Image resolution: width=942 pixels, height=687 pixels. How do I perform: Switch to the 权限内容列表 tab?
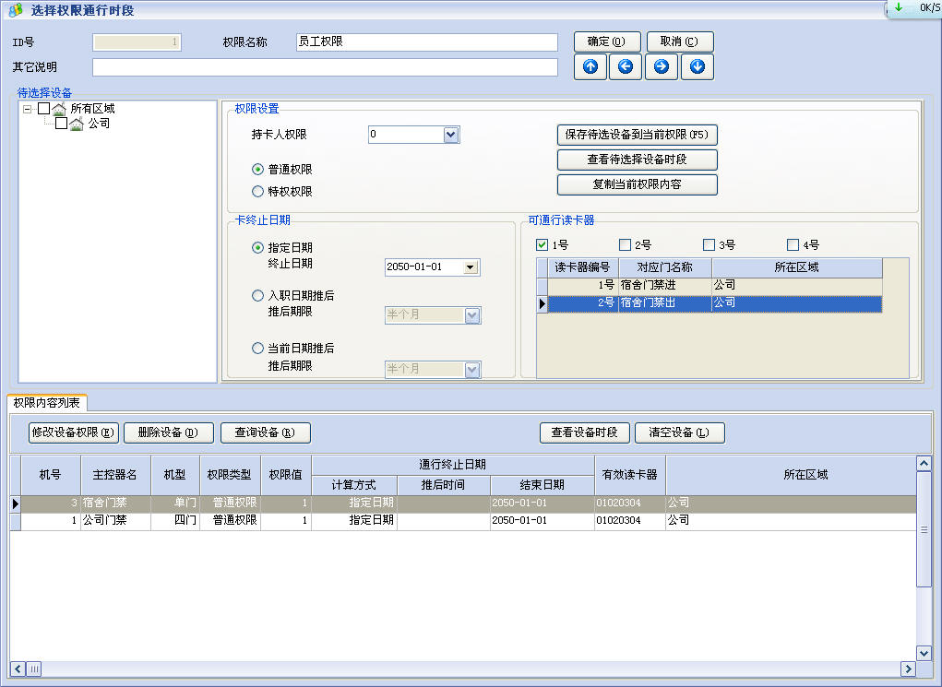tap(46, 403)
